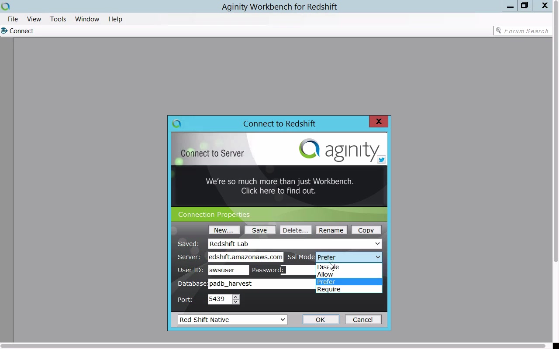Increase the Port value with the up arrow

click(236, 297)
